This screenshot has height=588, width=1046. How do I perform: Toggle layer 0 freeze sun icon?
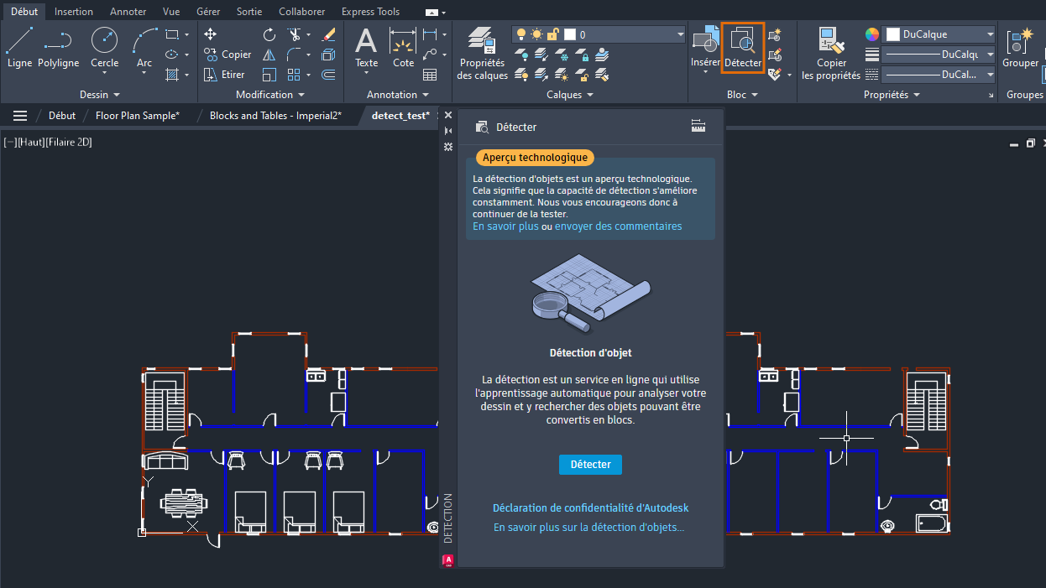click(536, 34)
